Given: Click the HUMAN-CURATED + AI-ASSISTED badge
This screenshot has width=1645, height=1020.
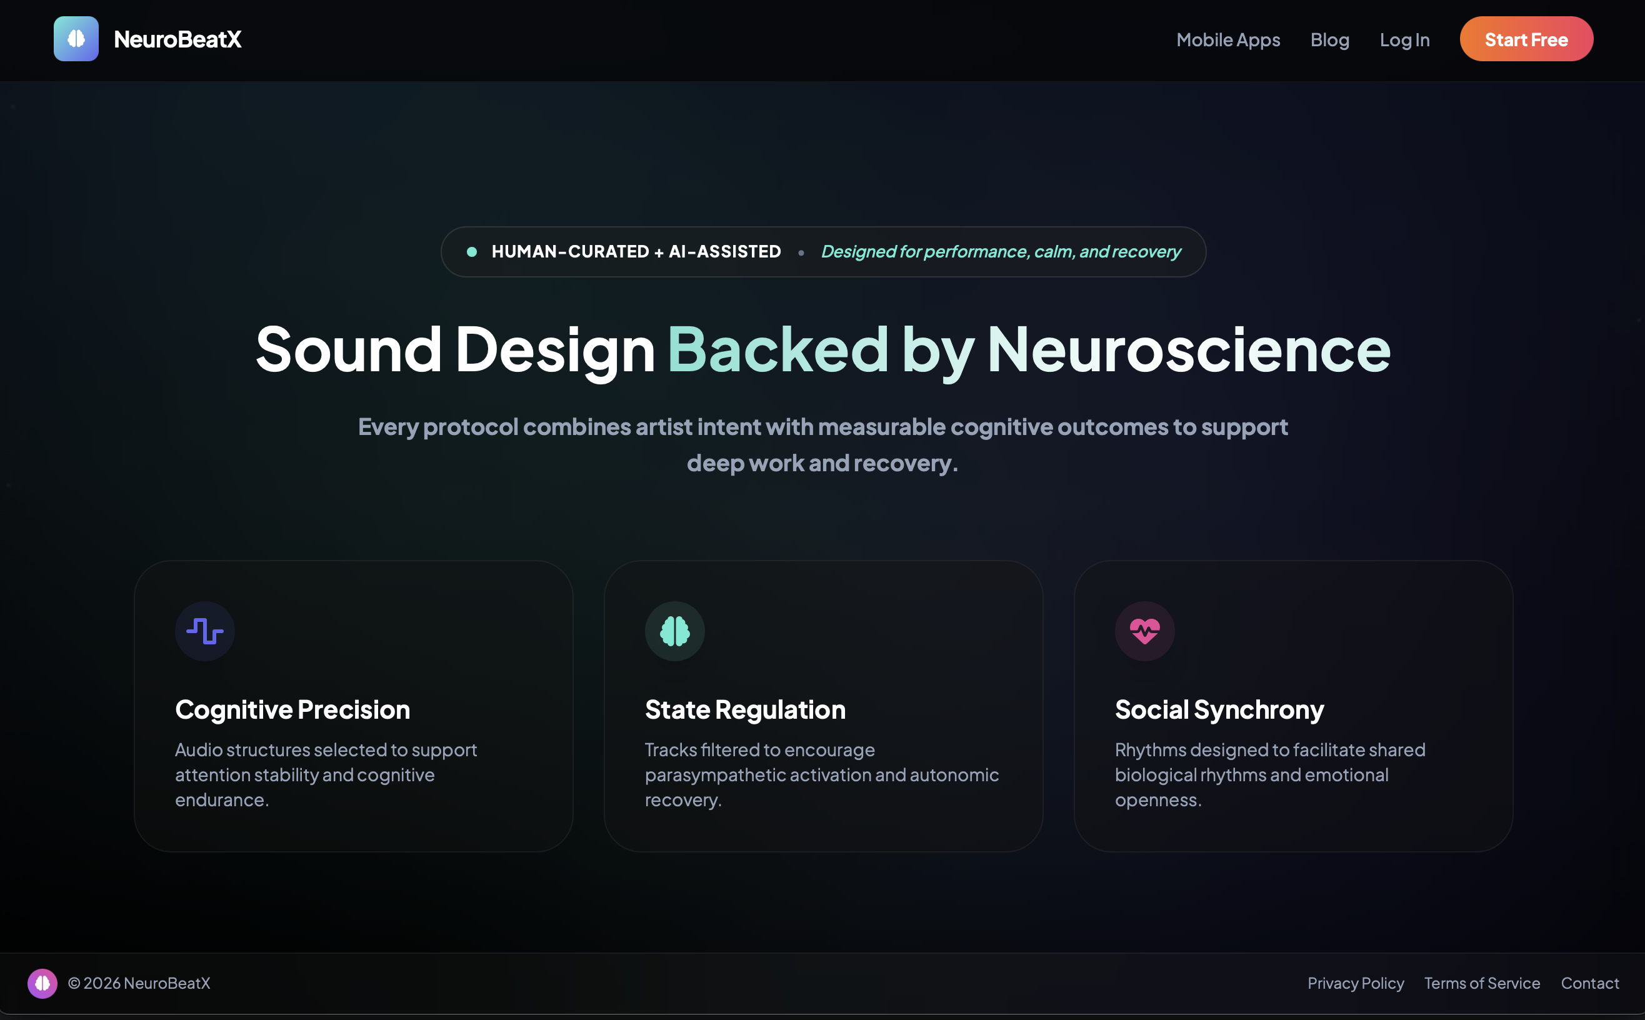Looking at the screenshot, I should [x=636, y=252].
